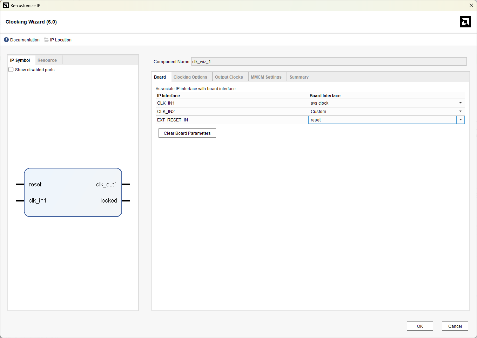Open the CLK_IN2 Custom dropdown
The image size is (477, 338).
pos(460,112)
